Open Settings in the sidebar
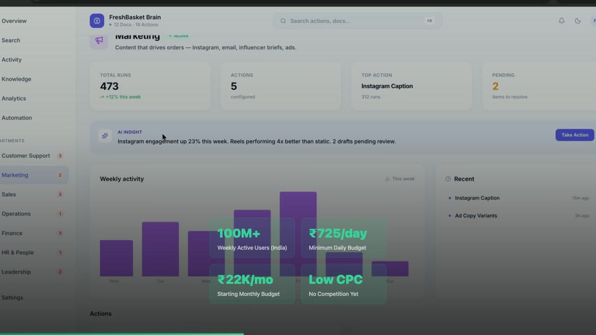The width and height of the screenshot is (596, 335). point(12,298)
